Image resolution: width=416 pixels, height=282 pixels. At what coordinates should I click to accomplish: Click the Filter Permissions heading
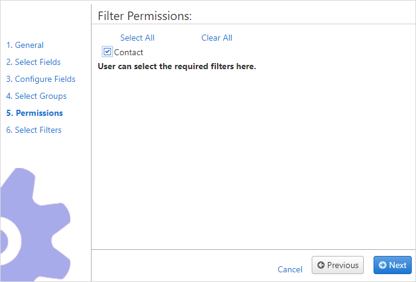pyautogui.click(x=145, y=16)
